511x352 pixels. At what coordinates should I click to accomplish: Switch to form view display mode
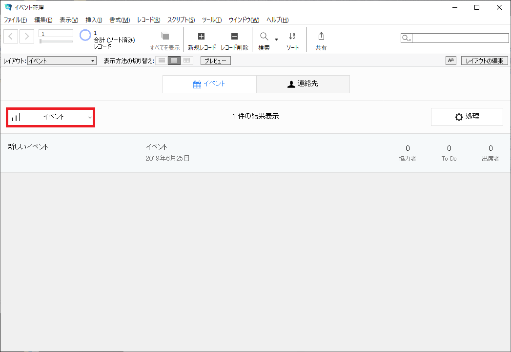tap(162, 60)
